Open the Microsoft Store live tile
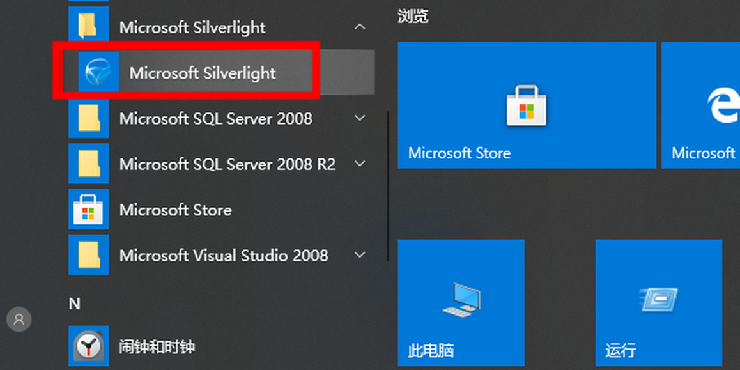 pyautogui.click(x=527, y=105)
